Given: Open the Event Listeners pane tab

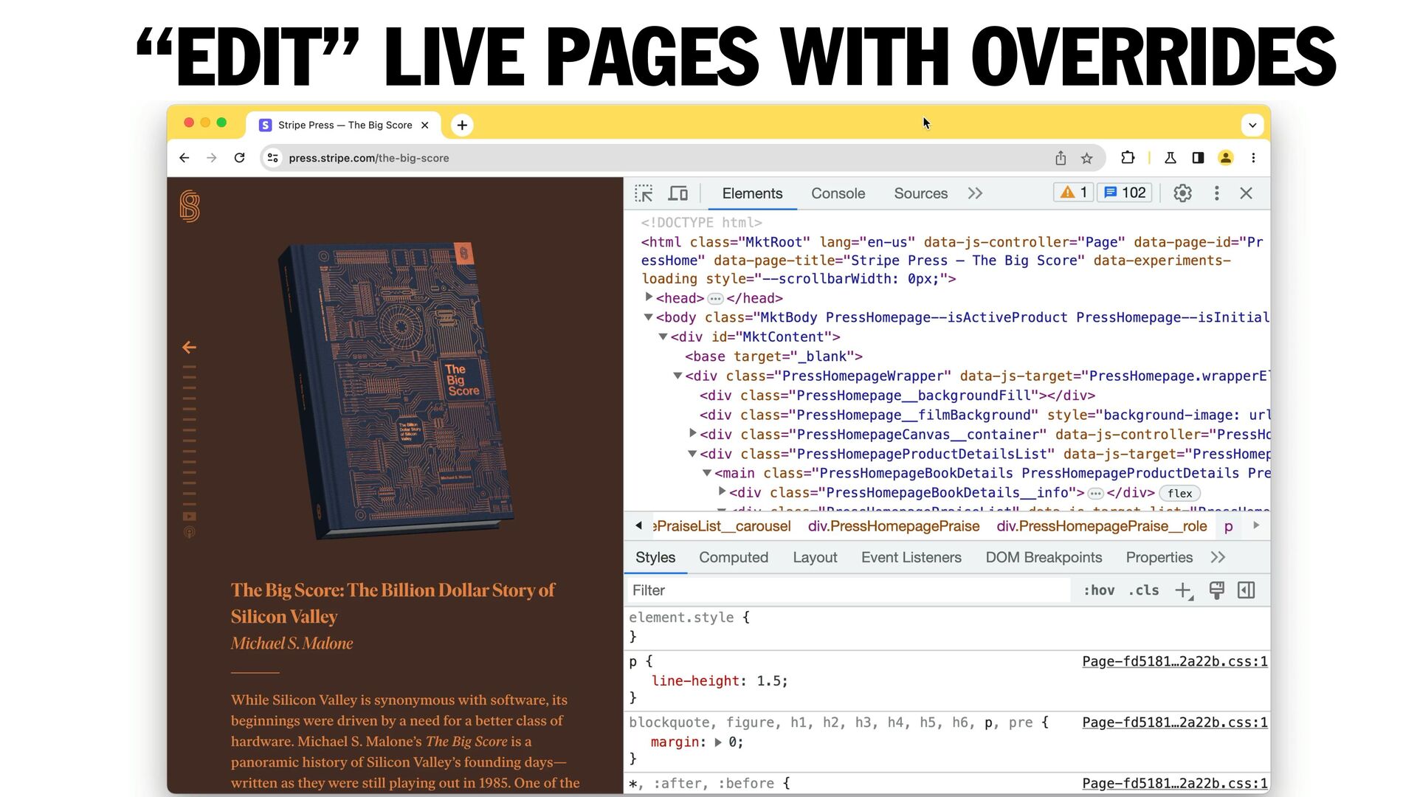Looking at the screenshot, I should pyautogui.click(x=911, y=558).
